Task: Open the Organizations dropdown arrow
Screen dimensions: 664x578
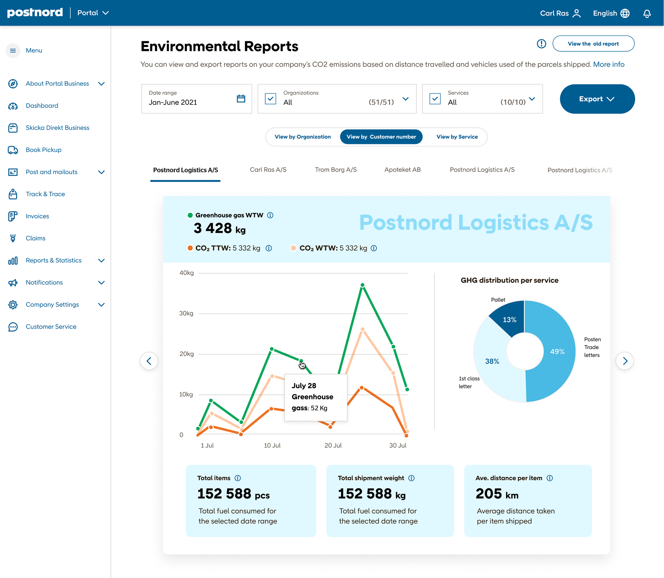Action: 405,99
